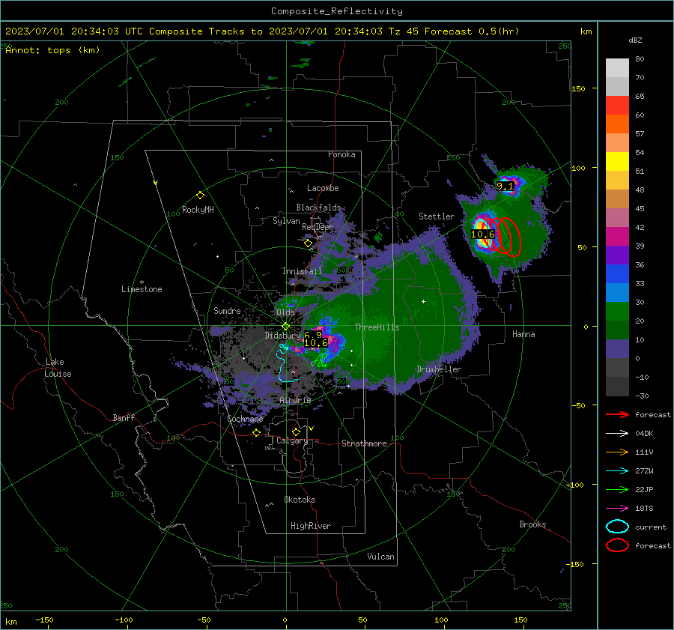Image resolution: width=674 pixels, height=630 pixels.
Task: Click the yellow diamond marker near Cochrane
Action: coord(257,432)
